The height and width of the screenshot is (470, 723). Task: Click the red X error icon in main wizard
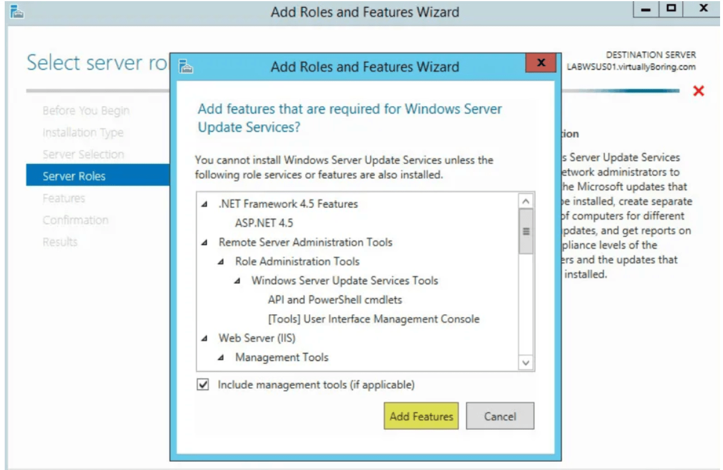[698, 91]
